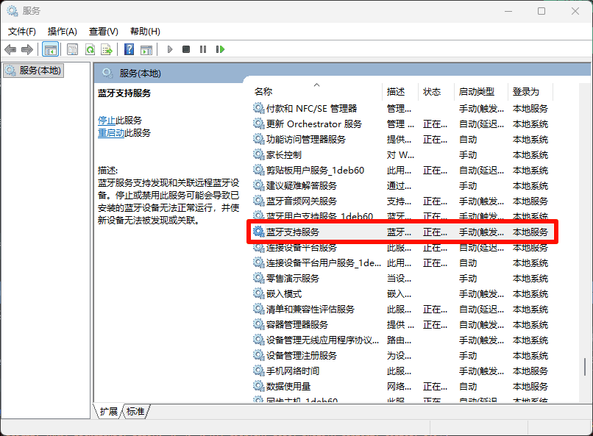Switch to the 标准 tab
The height and width of the screenshot is (436, 593).
(x=135, y=411)
